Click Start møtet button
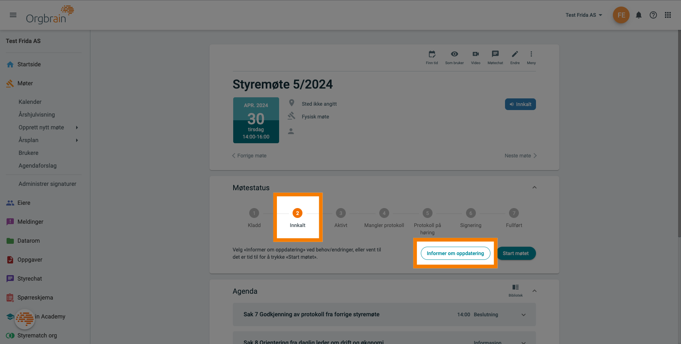 coord(516,253)
